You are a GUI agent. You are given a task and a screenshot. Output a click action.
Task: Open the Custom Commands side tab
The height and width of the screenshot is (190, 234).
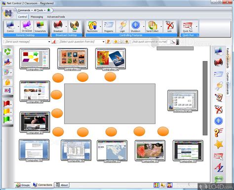click(x=228, y=83)
